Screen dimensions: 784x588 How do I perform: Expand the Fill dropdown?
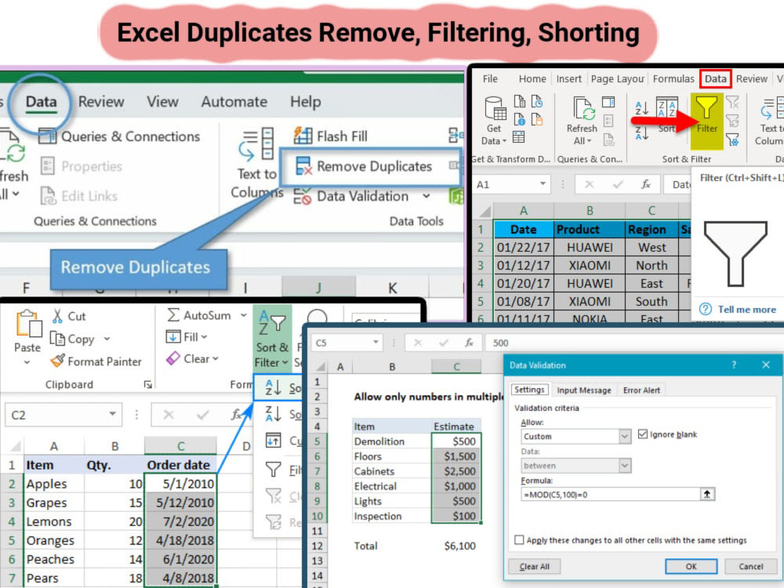(204, 337)
